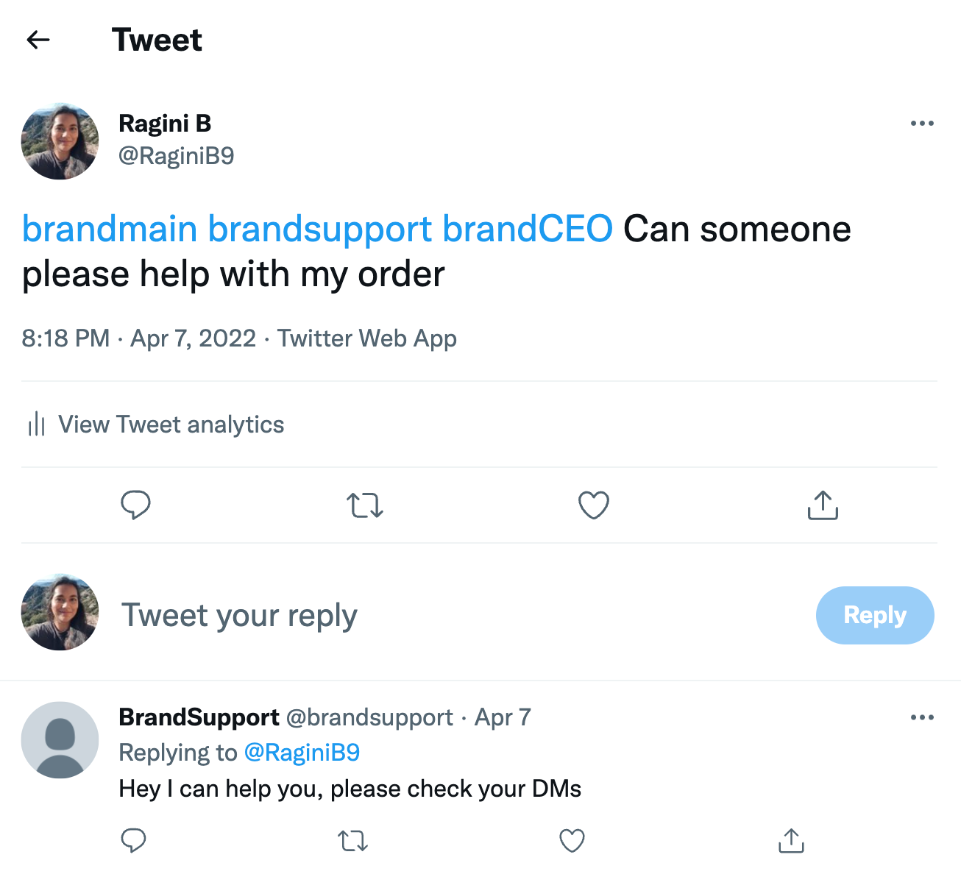
Task: Open the brandCEO mention link
Action: coord(528,229)
